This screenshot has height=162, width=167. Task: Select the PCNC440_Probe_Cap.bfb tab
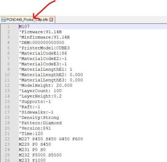tap(28, 20)
